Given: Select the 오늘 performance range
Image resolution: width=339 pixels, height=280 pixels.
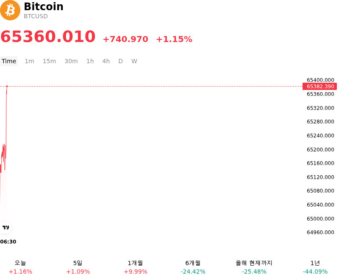Looking at the screenshot, I should [20, 267].
